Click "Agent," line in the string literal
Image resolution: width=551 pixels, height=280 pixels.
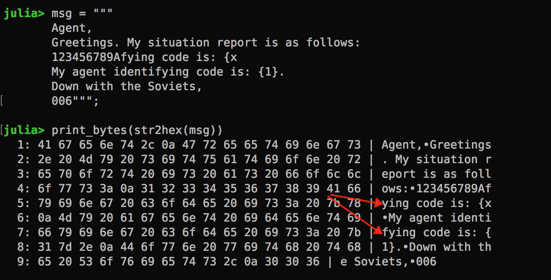click(x=72, y=28)
